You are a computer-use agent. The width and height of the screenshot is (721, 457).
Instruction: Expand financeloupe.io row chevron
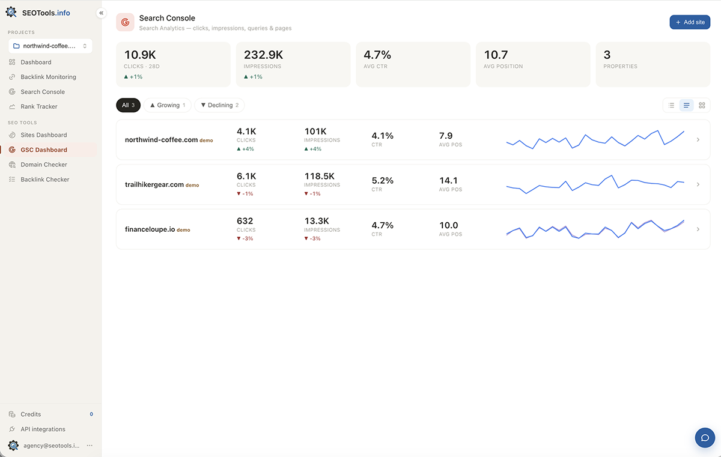pyautogui.click(x=698, y=229)
